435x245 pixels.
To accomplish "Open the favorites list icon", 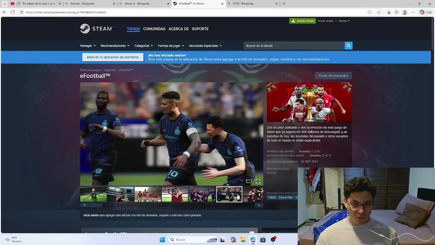I will (397, 12).
